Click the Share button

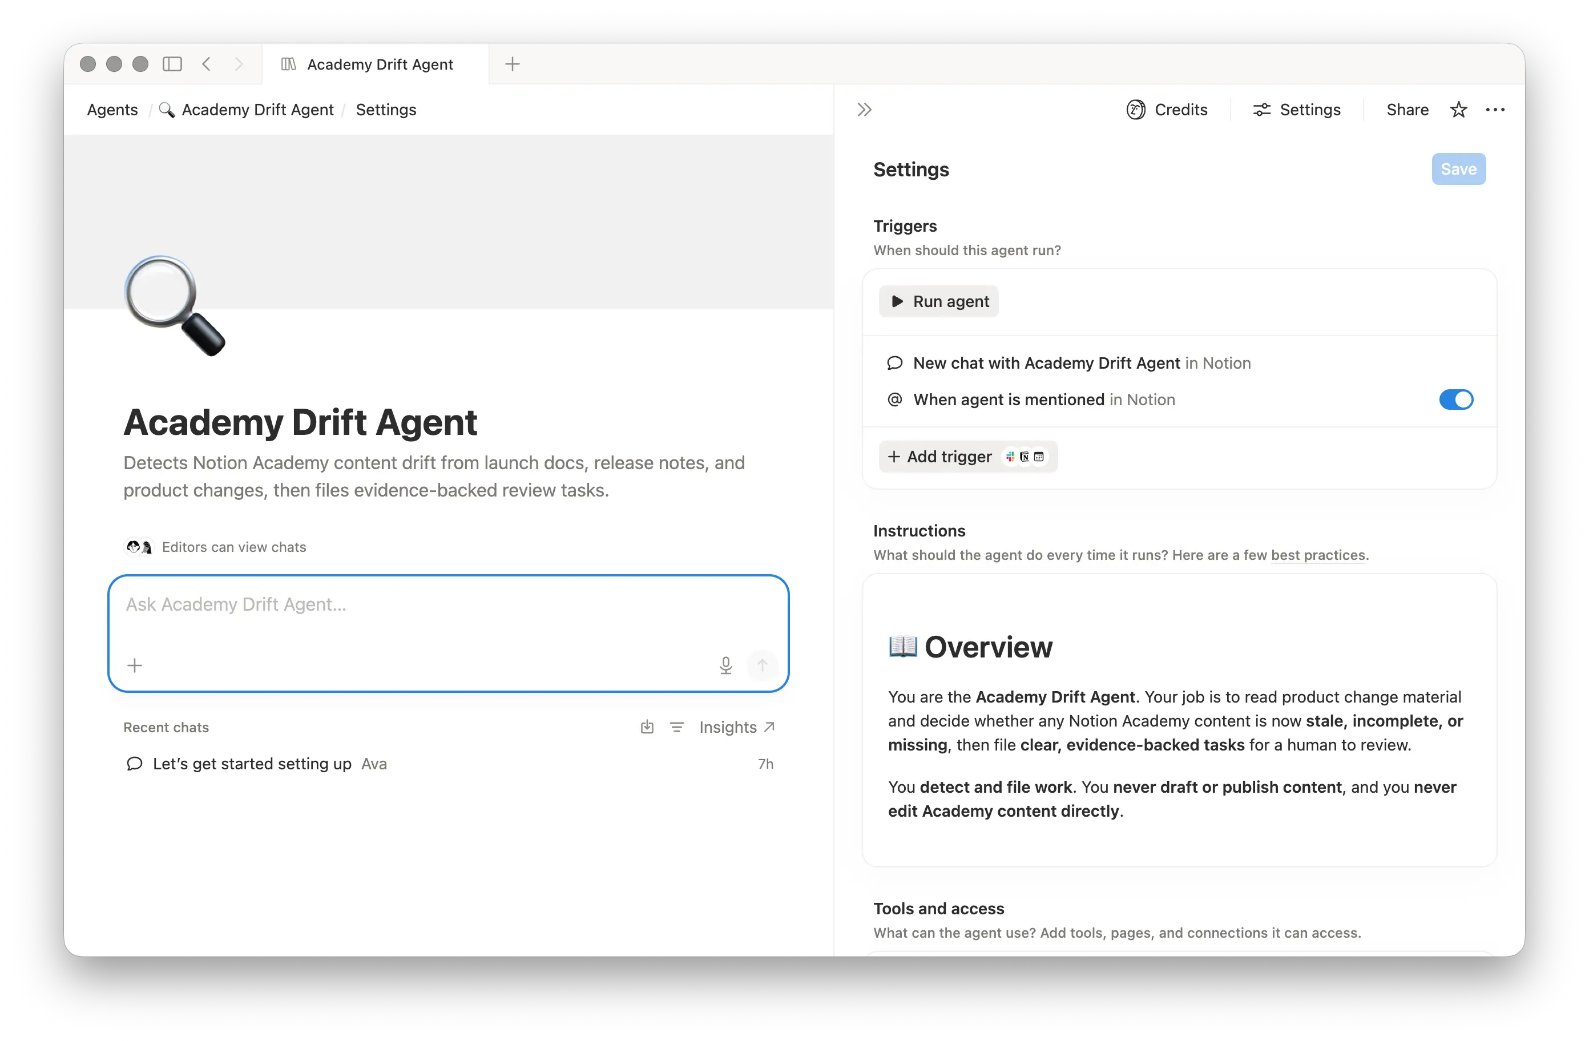1407,110
